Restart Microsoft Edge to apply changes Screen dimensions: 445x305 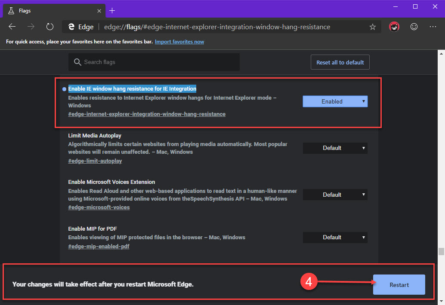(x=399, y=285)
